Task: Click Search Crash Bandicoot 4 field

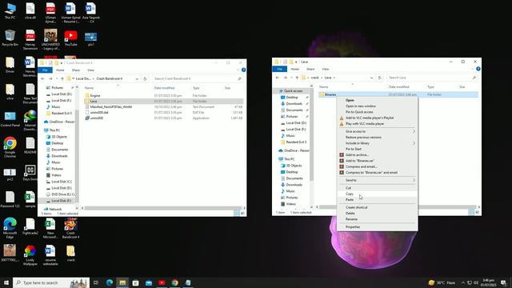Action: coord(198,78)
